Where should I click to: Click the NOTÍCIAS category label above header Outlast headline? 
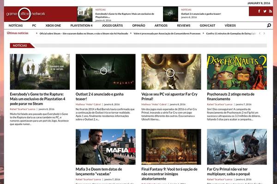186,10
